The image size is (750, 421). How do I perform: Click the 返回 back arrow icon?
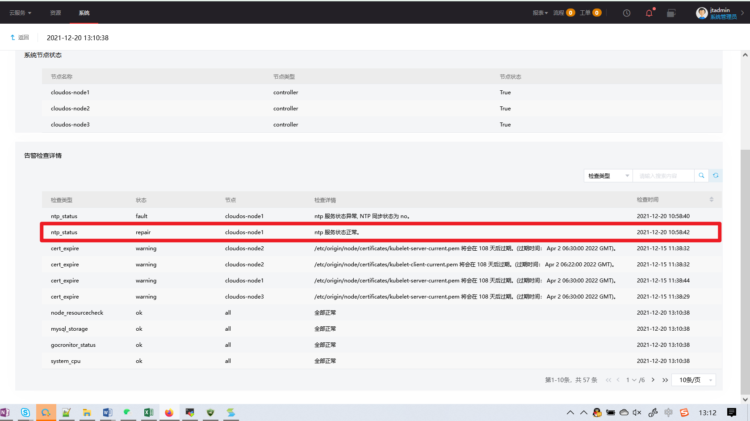(x=13, y=38)
